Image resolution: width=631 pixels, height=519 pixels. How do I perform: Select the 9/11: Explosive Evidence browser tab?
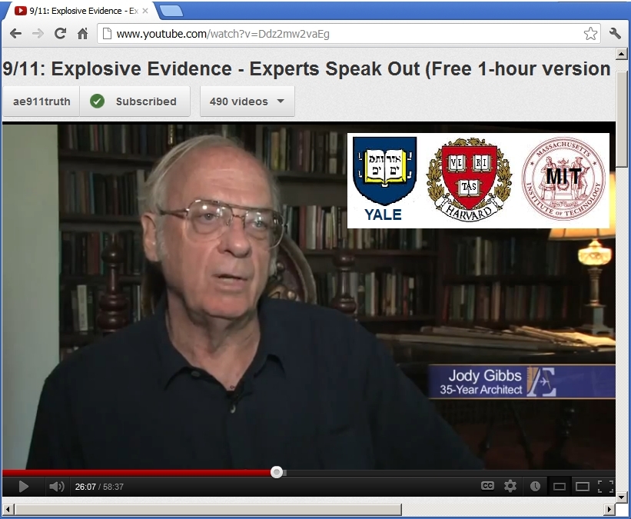(x=81, y=11)
